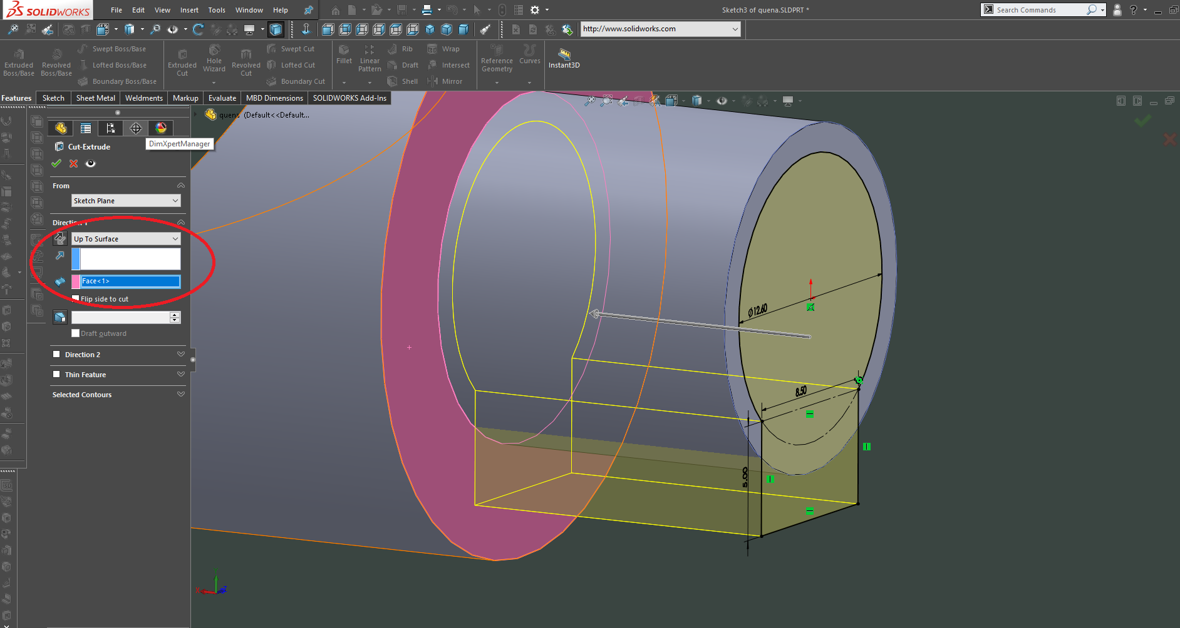Pin the menu bar with pushpin icon
1180x628 pixels.
(x=308, y=10)
